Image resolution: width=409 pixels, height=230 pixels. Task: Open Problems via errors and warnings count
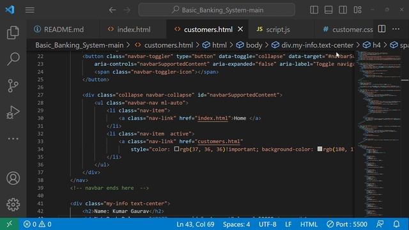(x=37, y=224)
